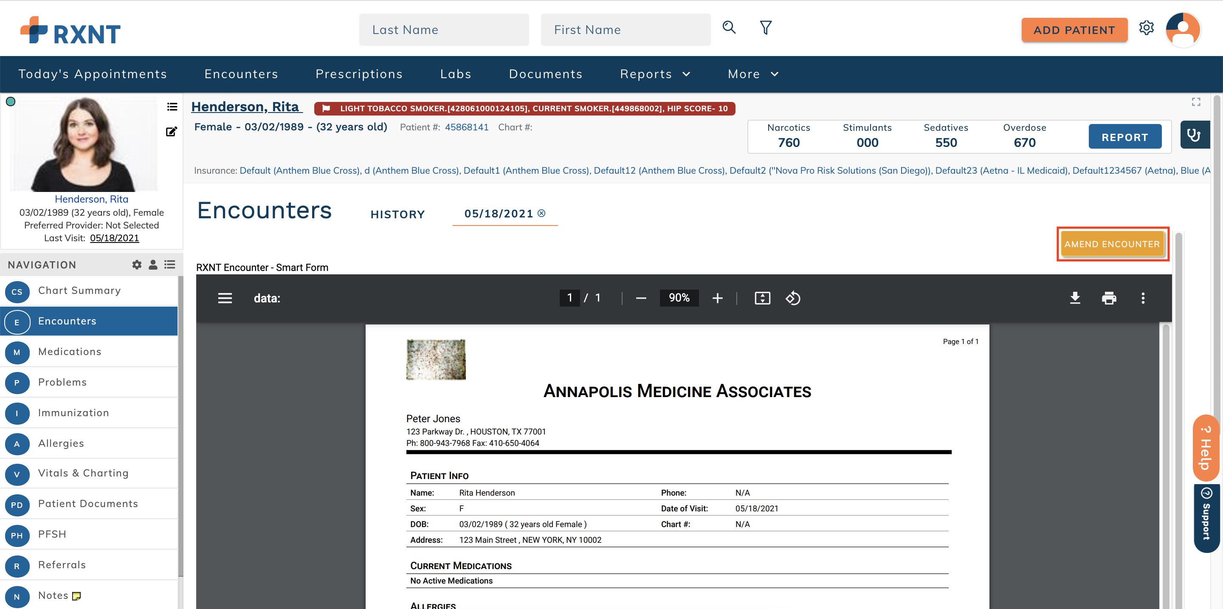1223x609 pixels.
Task: Select Encounters in left navigation
Action: 89,321
